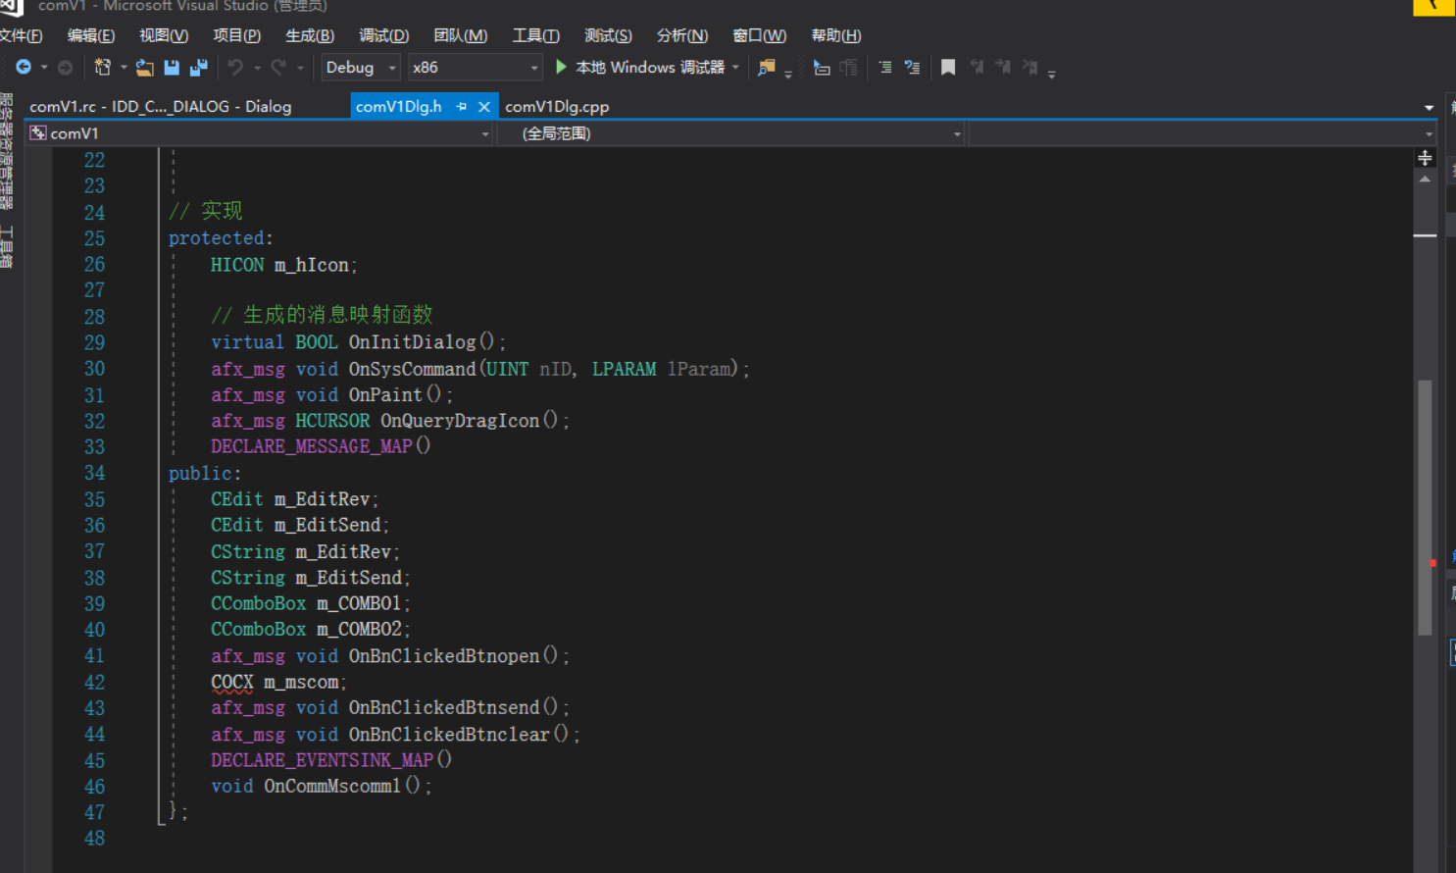Click line number 34 in the gutter
The image size is (1456, 873).
click(x=94, y=473)
